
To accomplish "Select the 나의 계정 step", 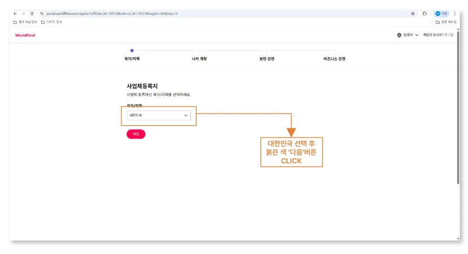I will pos(200,59).
